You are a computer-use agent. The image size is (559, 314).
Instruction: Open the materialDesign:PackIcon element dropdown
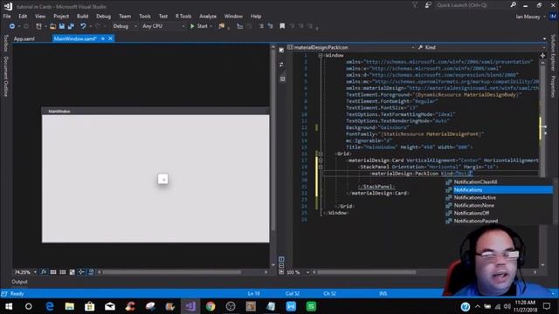click(351, 47)
